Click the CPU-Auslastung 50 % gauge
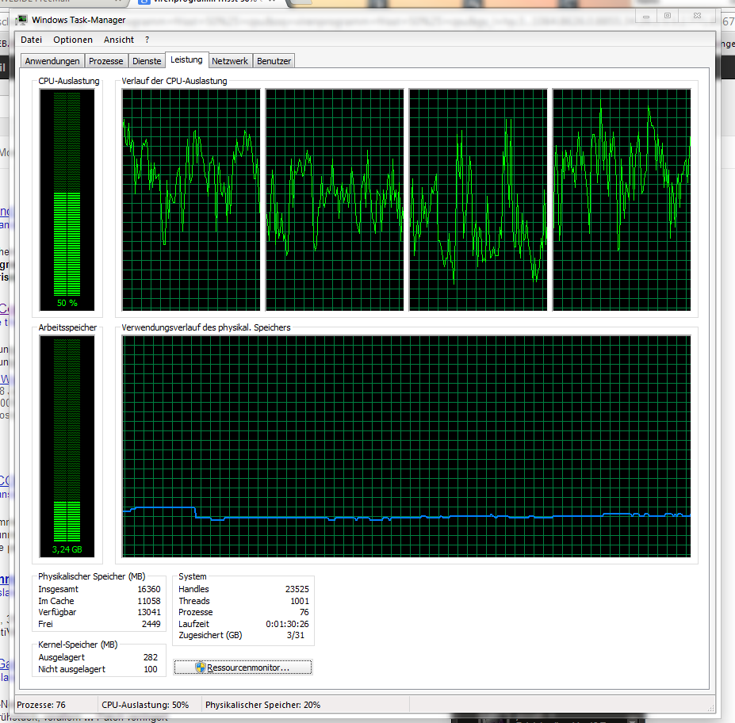 [x=67, y=200]
